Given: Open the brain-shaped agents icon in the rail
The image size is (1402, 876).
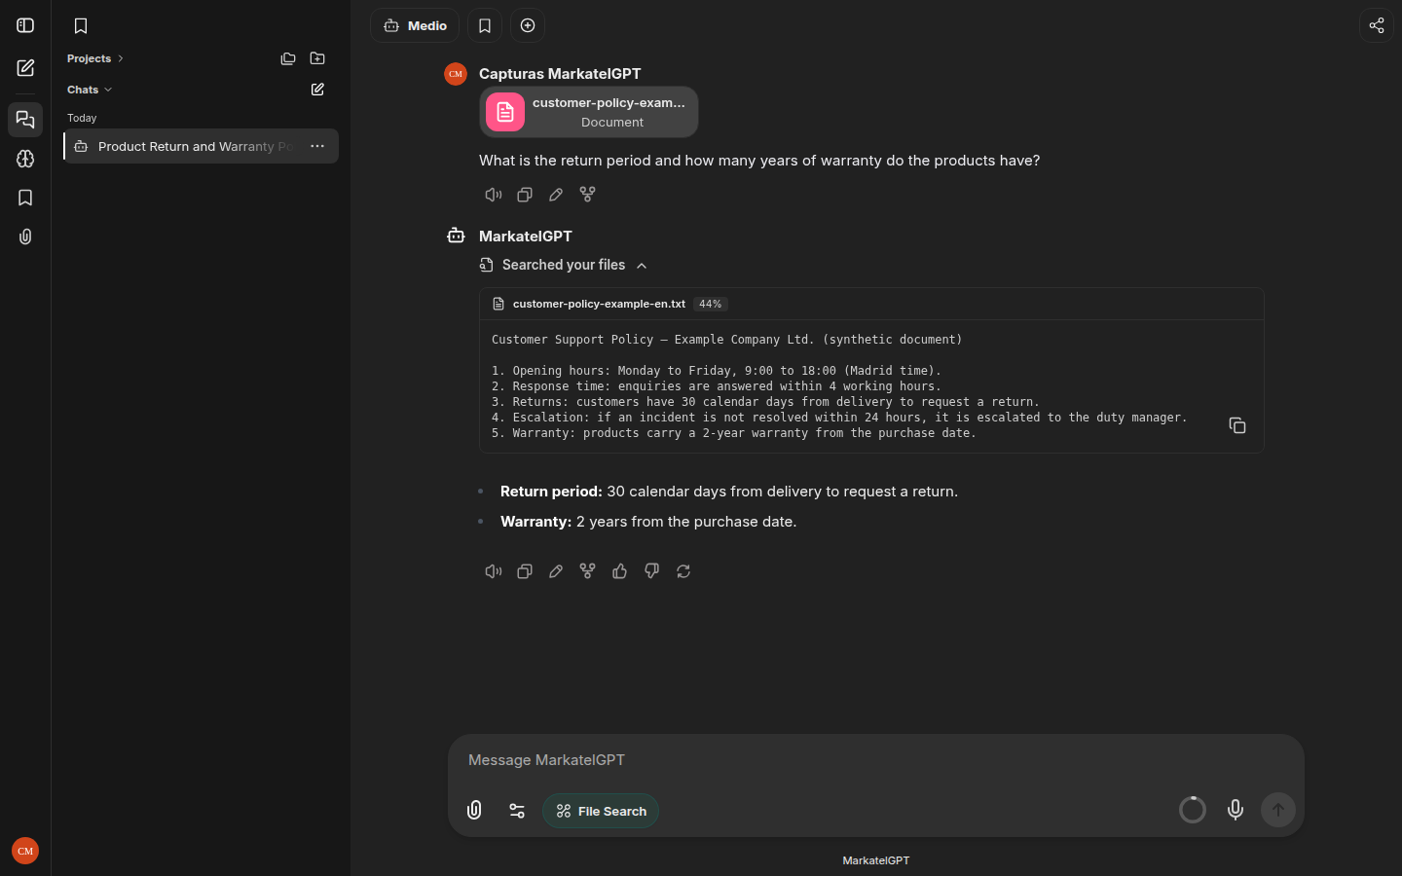Looking at the screenshot, I should pyautogui.click(x=25, y=159).
